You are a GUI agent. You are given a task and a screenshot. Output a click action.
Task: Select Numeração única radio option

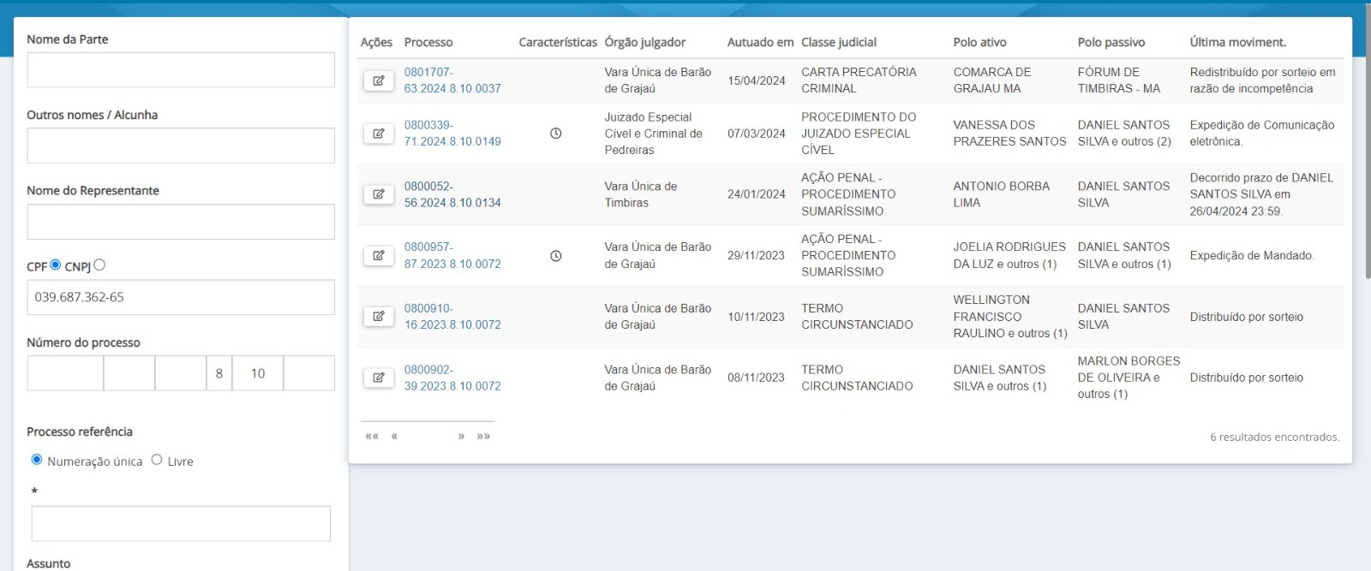(x=37, y=460)
